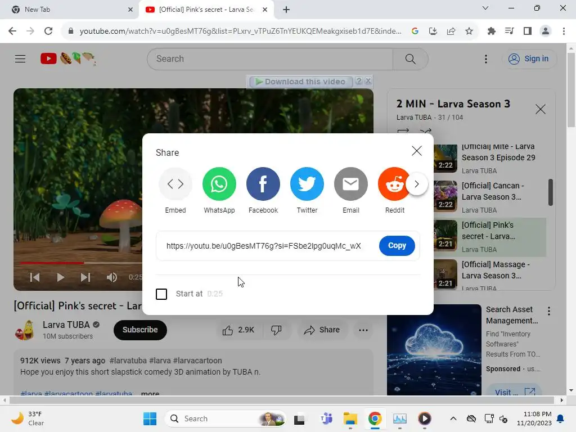This screenshot has width=576, height=432.
Task: Open tab search chevron
Action: point(485,8)
